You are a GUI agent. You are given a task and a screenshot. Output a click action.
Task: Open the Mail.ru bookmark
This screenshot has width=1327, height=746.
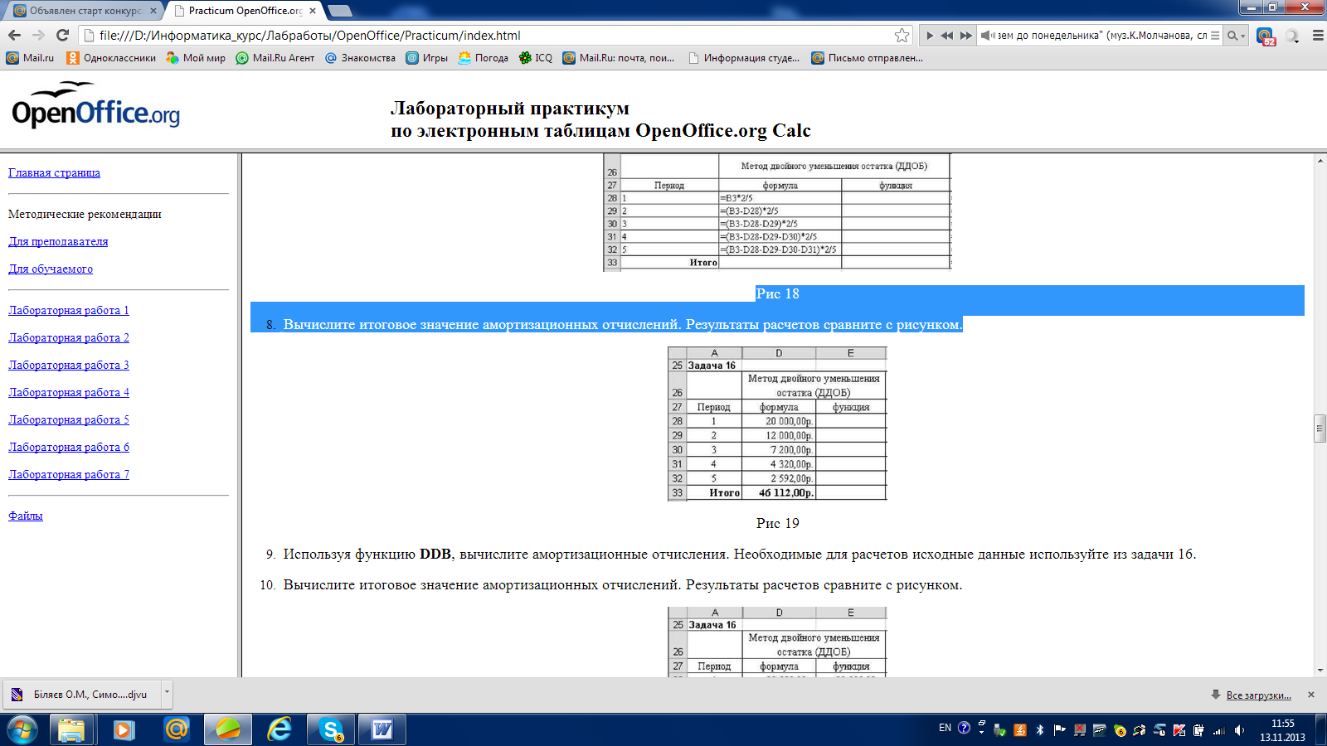coord(30,58)
